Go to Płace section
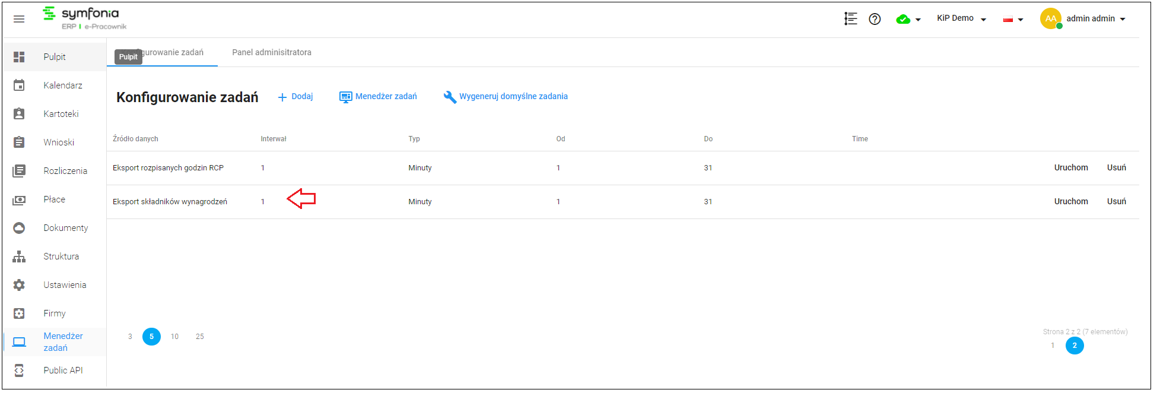Viewport: 1160px width, 396px height. click(55, 199)
